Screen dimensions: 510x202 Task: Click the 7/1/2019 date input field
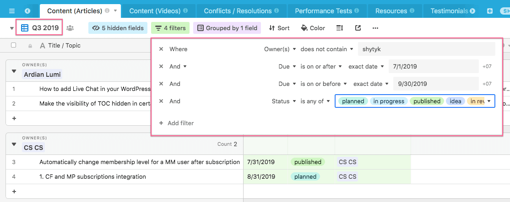click(433, 66)
